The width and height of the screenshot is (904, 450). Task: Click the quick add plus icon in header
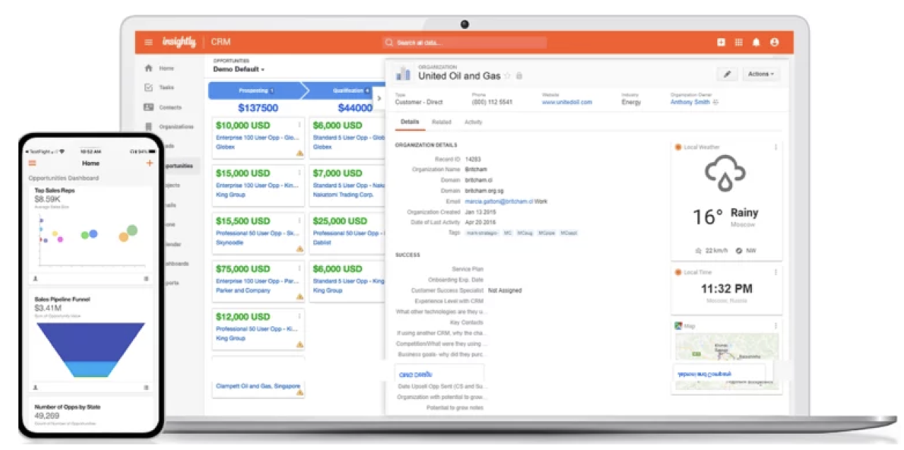tap(721, 42)
